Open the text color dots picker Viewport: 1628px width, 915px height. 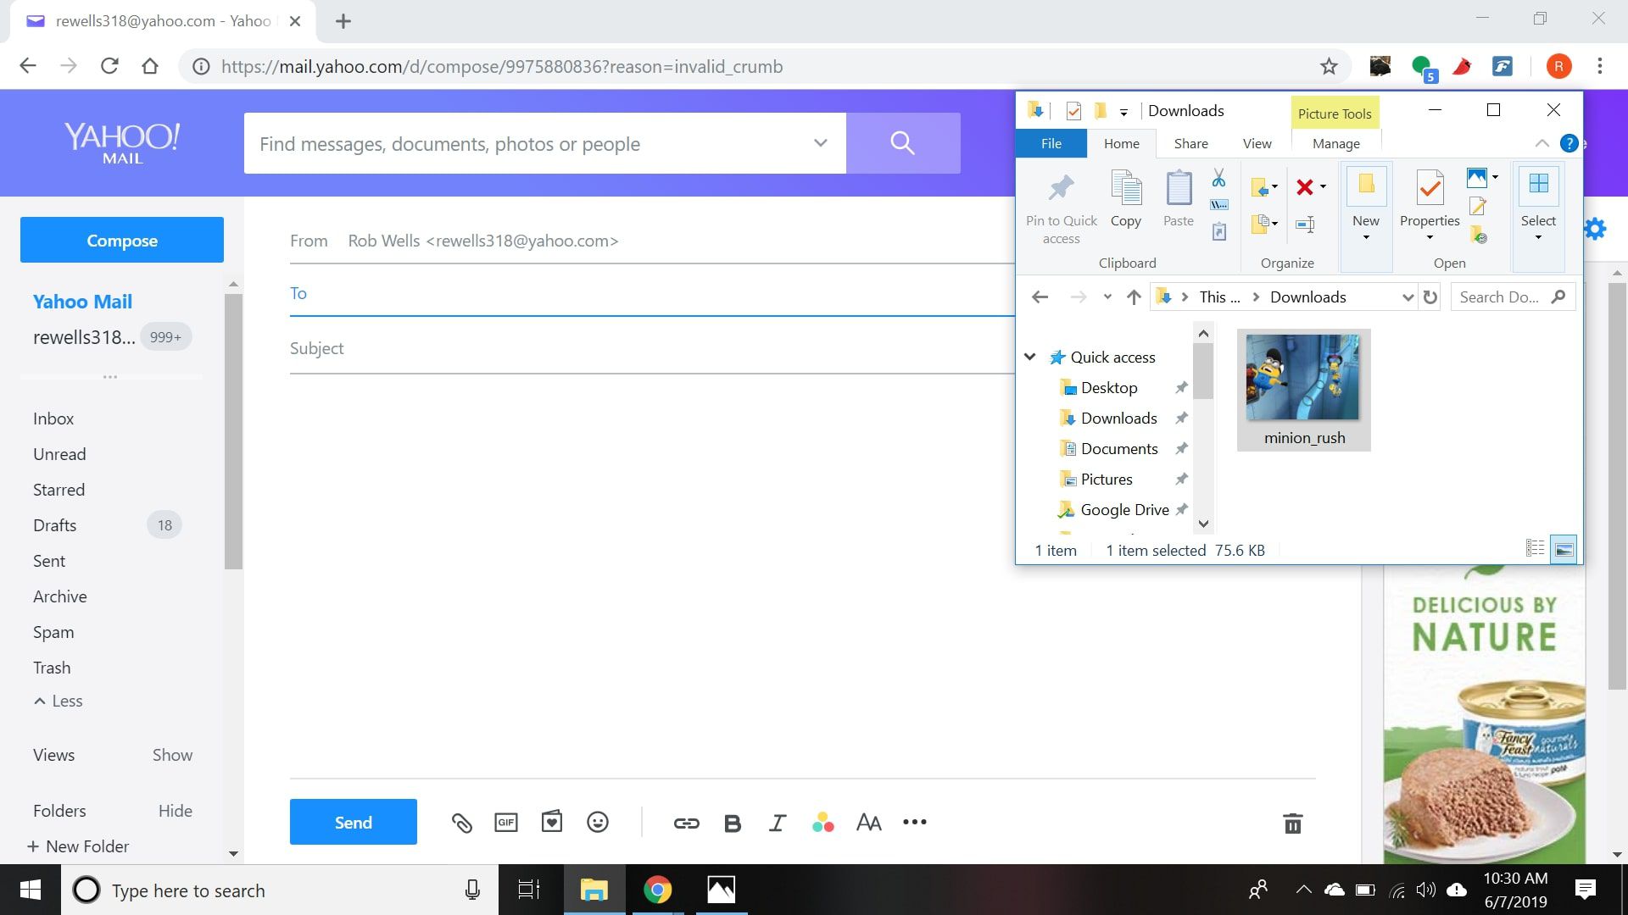(x=822, y=822)
